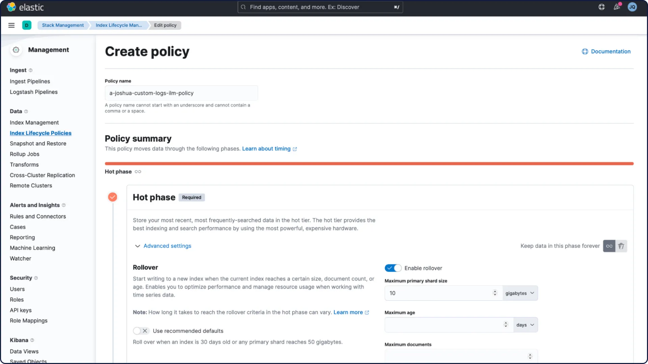648x364 pixels.
Task: Open Roles in sidebar
Action: click(17, 300)
